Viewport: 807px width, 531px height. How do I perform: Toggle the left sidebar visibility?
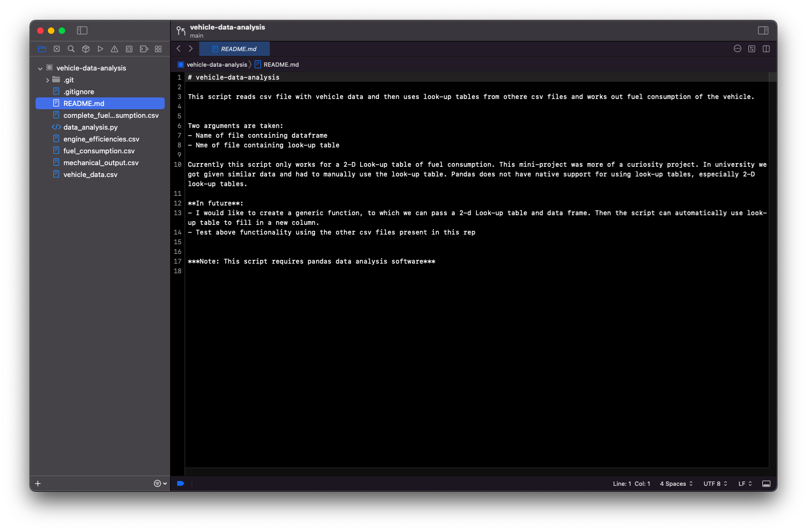tap(82, 31)
